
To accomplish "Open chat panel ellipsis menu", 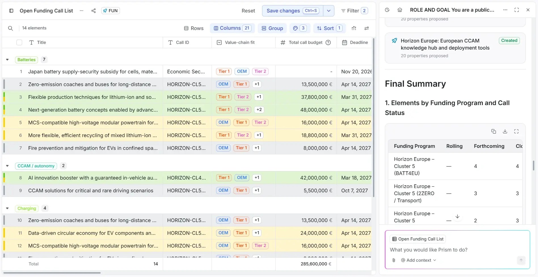I will (x=505, y=10).
